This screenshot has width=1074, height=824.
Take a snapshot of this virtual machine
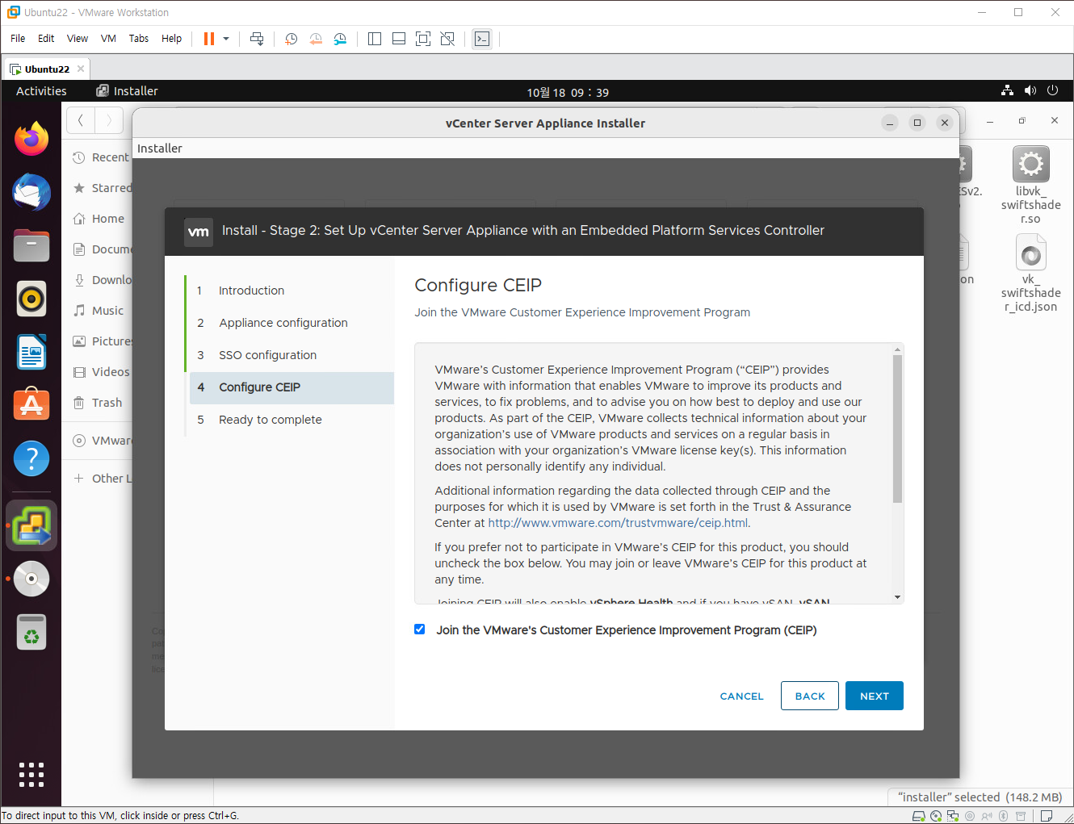tap(292, 39)
